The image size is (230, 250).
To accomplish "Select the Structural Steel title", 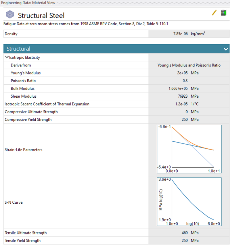I will pos(41,16).
